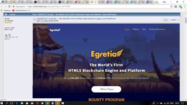Click the scrollbar down arrow

tap(186, 100)
